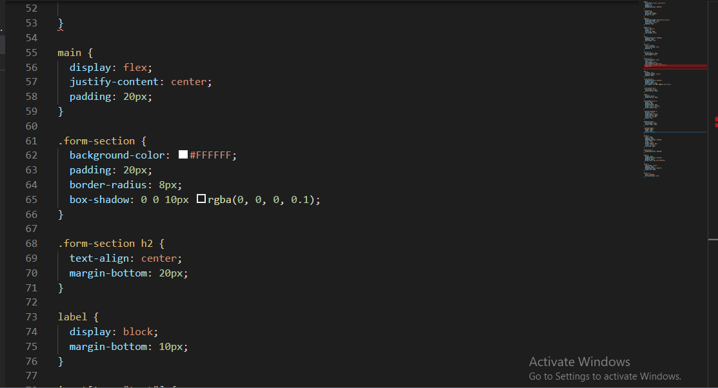Jump to the red error region in minimap

coord(675,67)
